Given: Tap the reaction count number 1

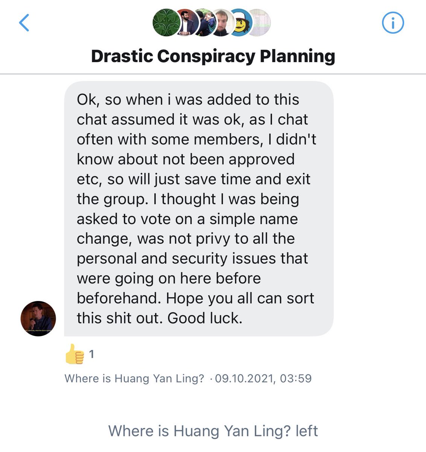Looking at the screenshot, I should pyautogui.click(x=91, y=354).
